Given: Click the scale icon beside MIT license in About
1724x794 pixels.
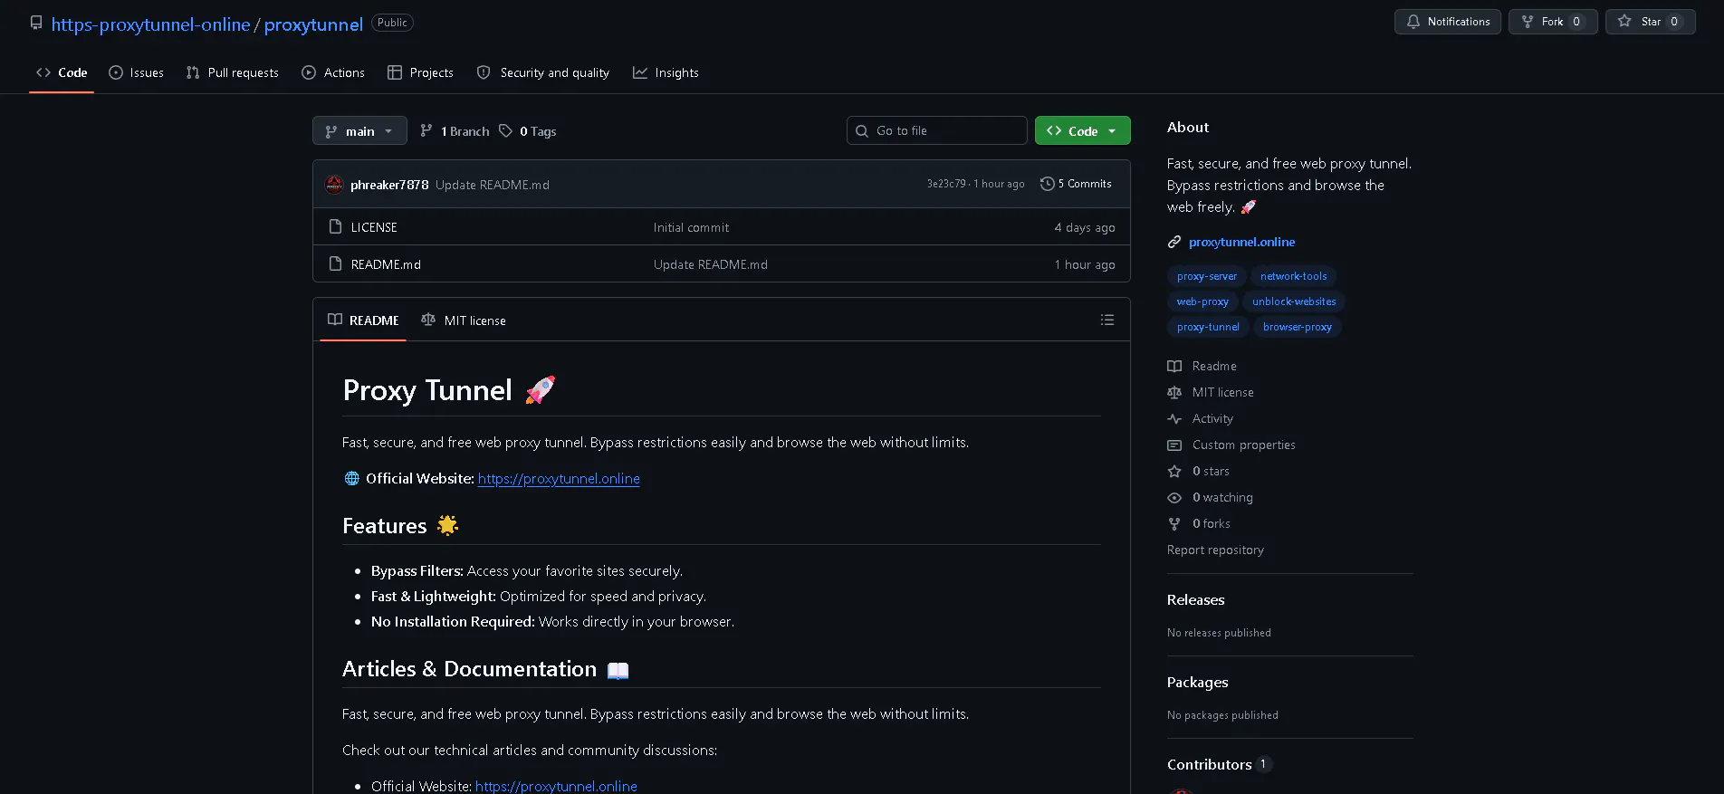Looking at the screenshot, I should 1174,392.
